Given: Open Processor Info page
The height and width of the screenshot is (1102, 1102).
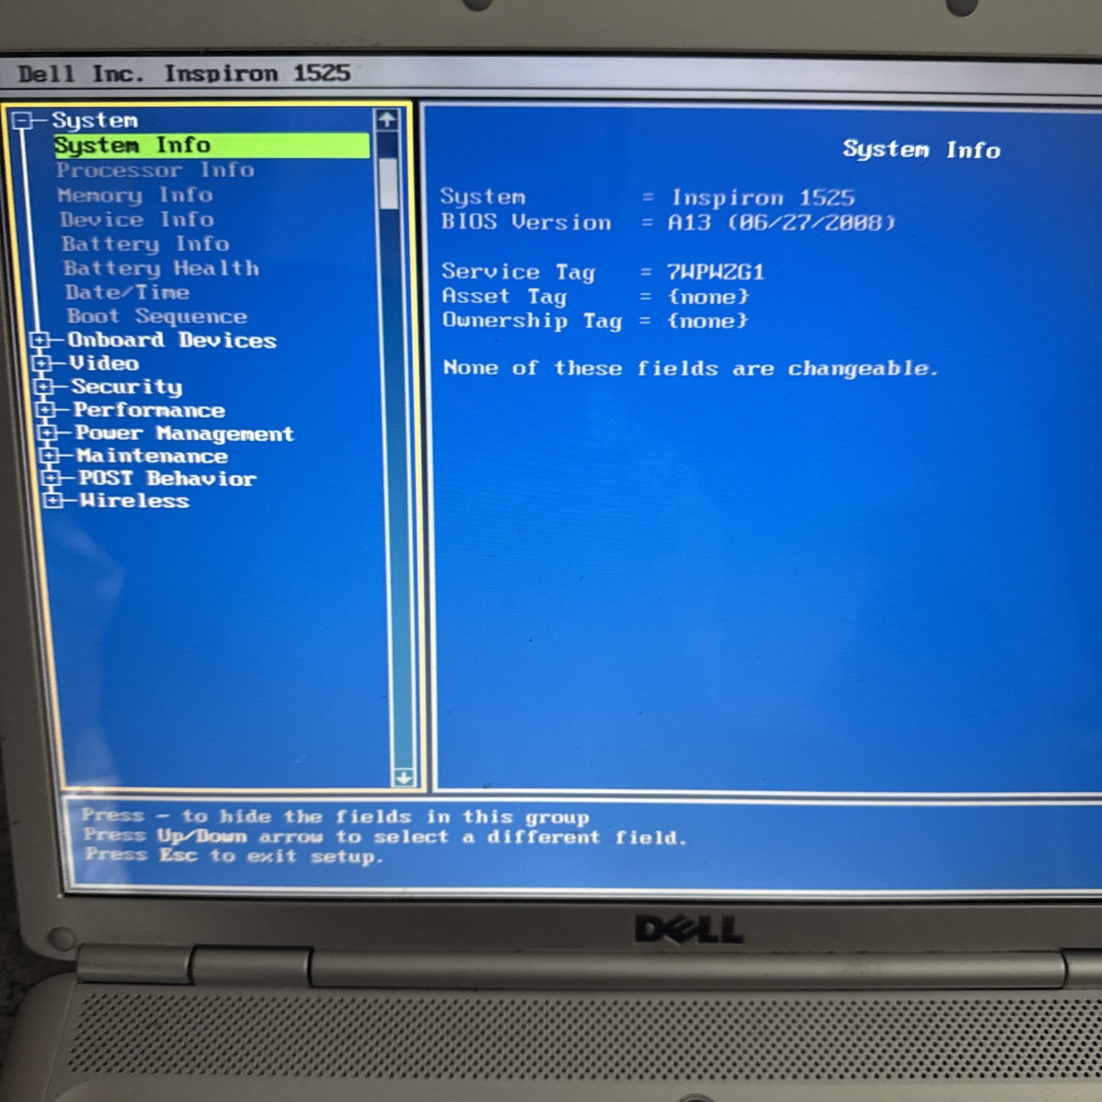Looking at the screenshot, I should coord(155,170).
